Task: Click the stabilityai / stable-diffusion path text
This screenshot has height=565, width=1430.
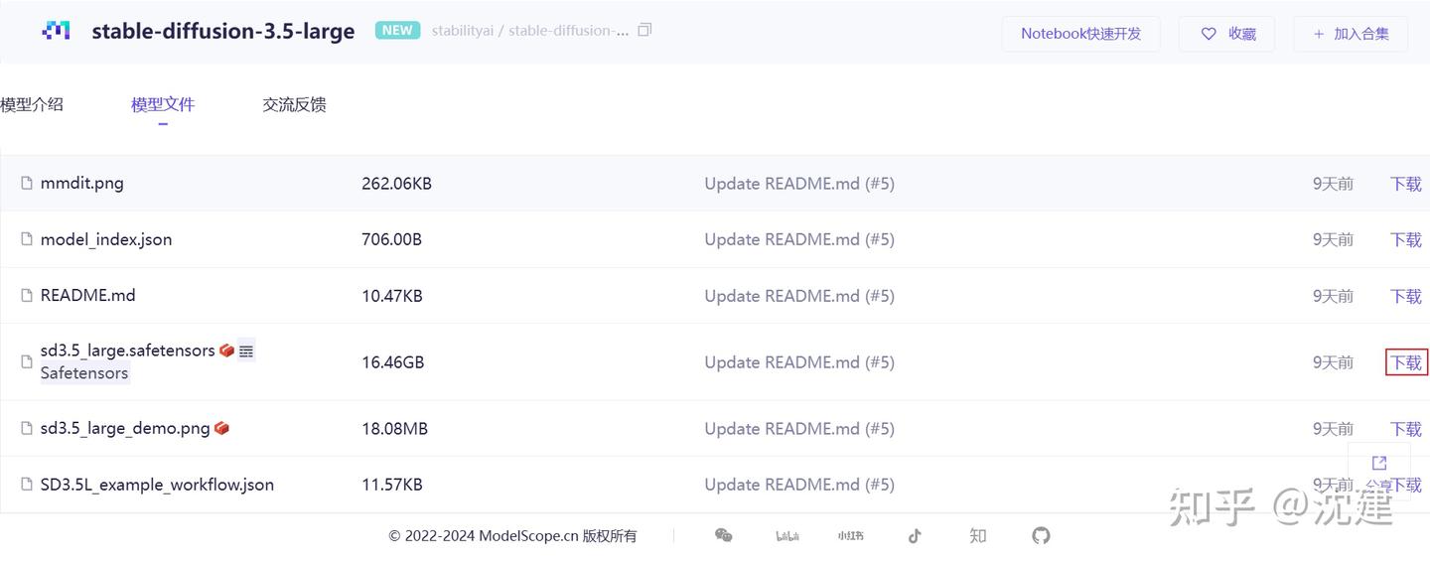Action: (530, 30)
